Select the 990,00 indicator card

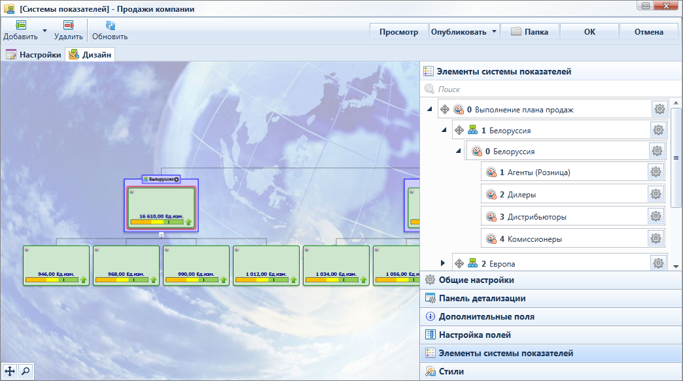(x=196, y=265)
